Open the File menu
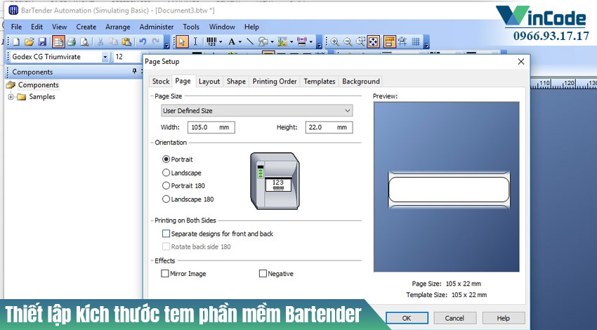 coord(16,27)
